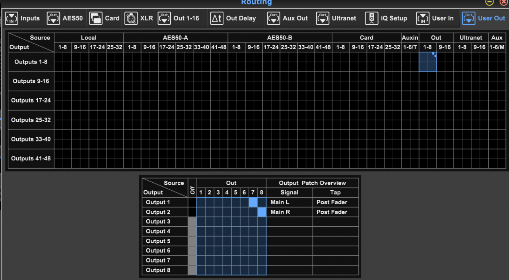Click Post Fader tap for Output 2
The height and width of the screenshot is (280, 509).
coord(336,212)
